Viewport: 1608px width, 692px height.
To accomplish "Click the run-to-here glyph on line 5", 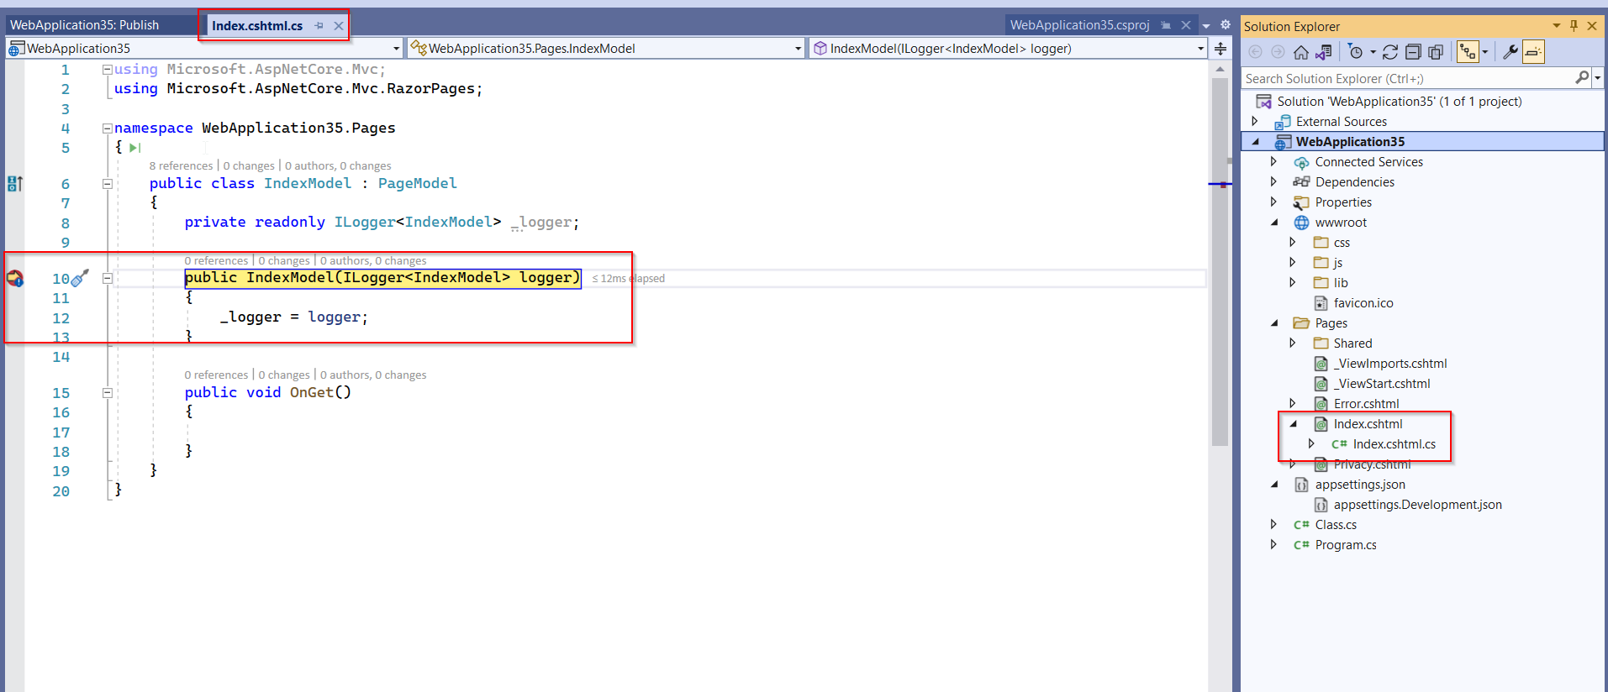I will [134, 148].
